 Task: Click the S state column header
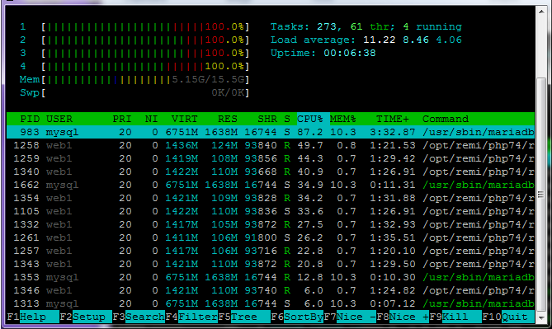(x=287, y=119)
